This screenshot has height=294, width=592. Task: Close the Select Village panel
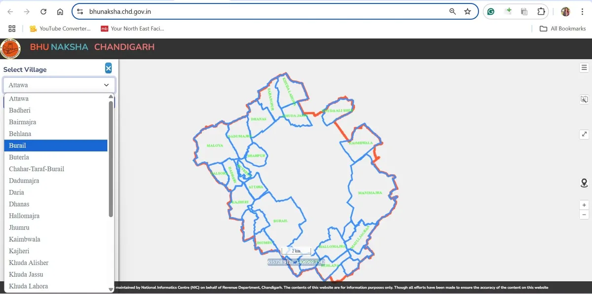109,69
